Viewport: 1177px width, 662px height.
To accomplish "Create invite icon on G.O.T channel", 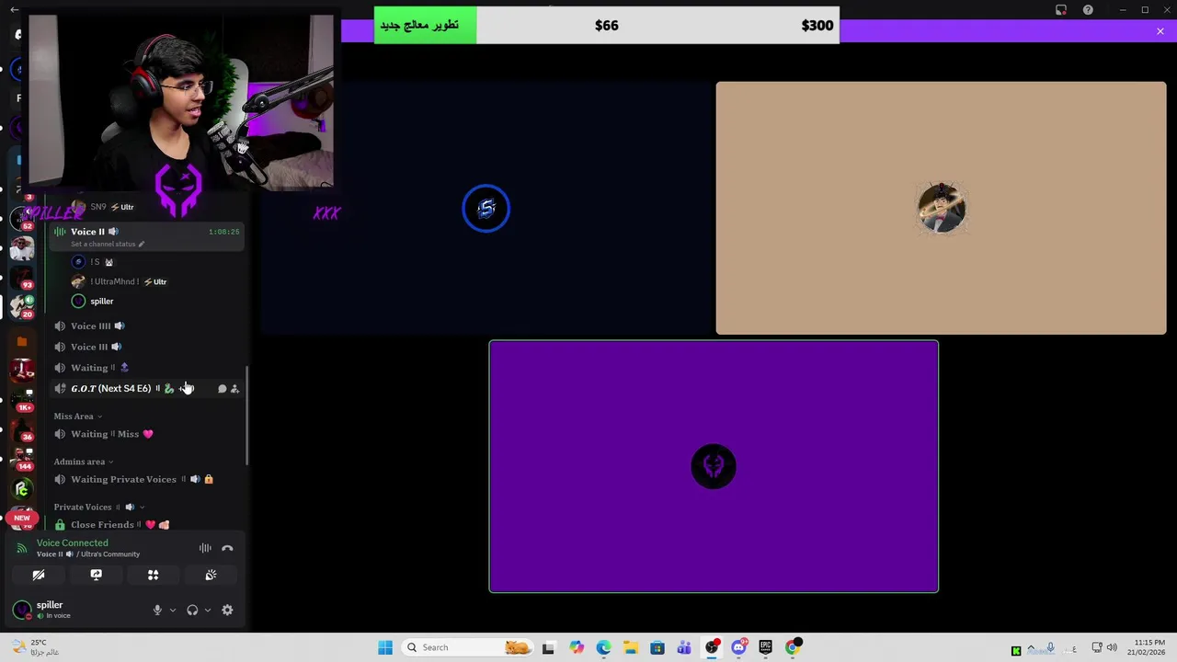I will (234, 389).
